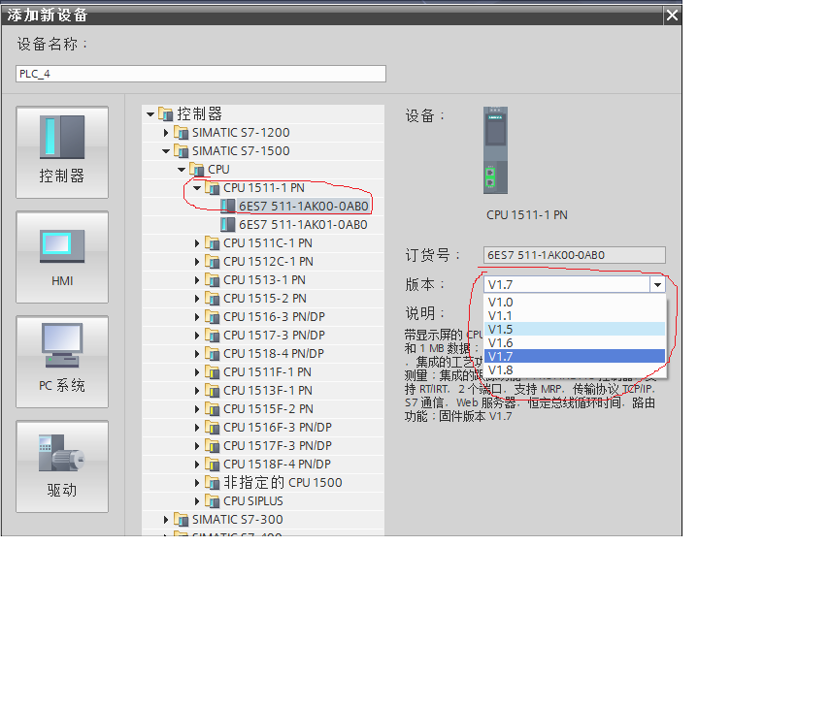Click the device name field PLC_4
Image resolution: width=831 pixels, height=706 pixels.
tap(201, 74)
